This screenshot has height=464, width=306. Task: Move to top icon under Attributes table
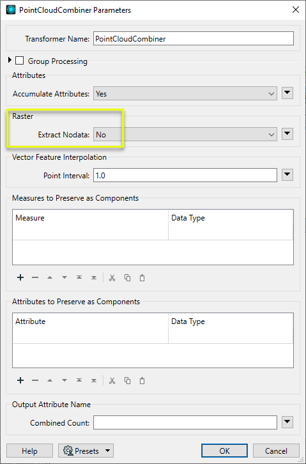coord(79,380)
